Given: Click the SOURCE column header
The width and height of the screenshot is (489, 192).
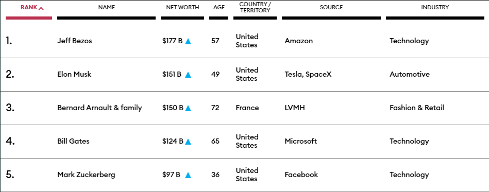Looking at the screenshot, I should click(x=331, y=8).
